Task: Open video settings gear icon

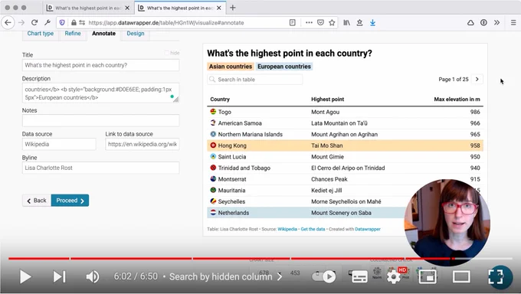Action: [394, 276]
